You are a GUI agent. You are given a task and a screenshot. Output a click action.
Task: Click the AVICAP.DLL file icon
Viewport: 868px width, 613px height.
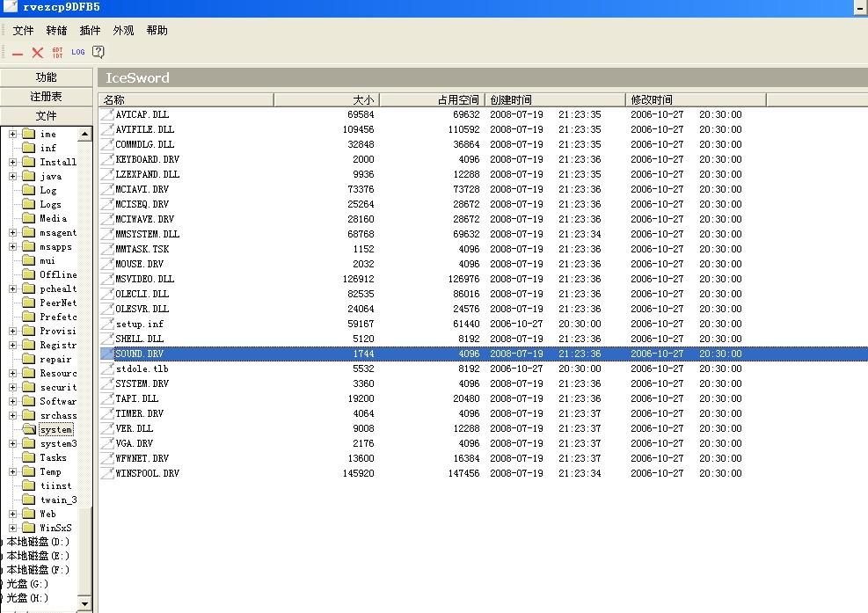106,114
